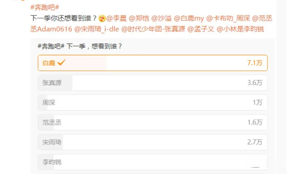Click the @宋雨琦_i-dle mention
The width and height of the screenshot is (287, 174).
pos(97,29)
